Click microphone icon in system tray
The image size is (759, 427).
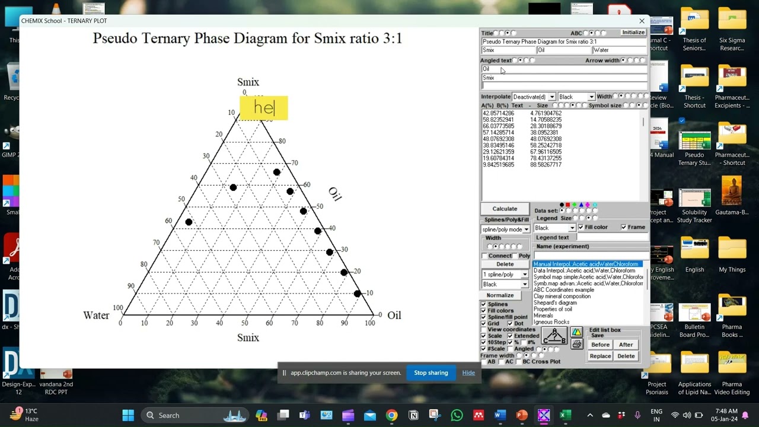[637, 415]
